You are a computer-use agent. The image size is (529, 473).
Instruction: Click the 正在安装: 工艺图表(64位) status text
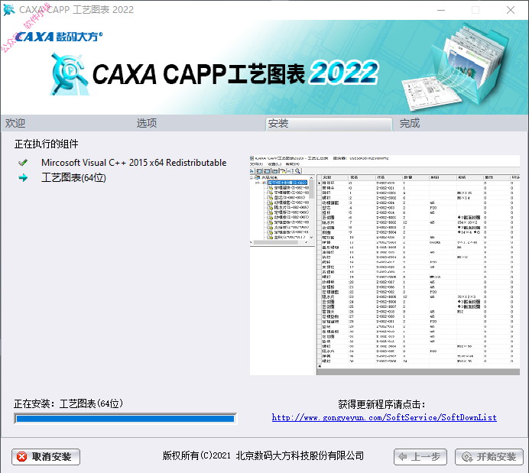click(69, 403)
